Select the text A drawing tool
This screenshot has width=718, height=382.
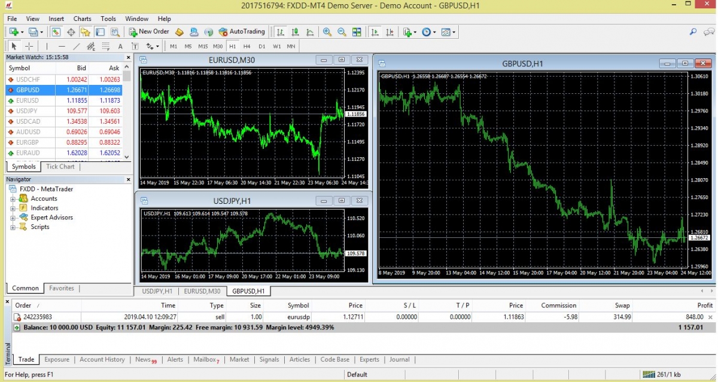(120, 46)
